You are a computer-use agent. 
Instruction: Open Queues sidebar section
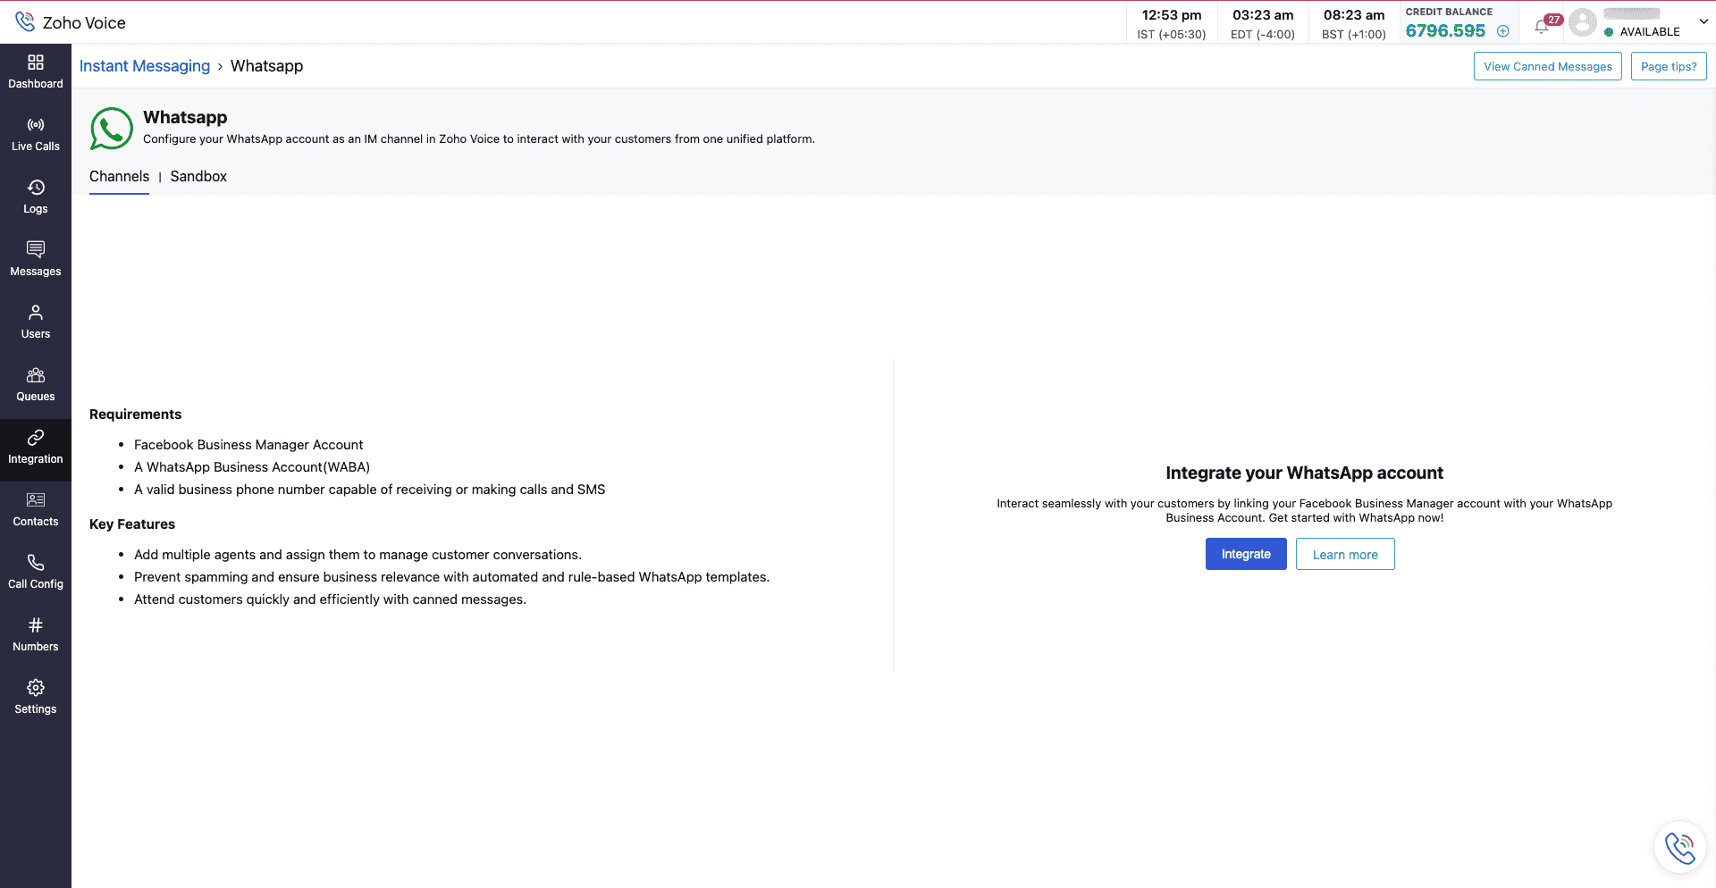coord(36,384)
